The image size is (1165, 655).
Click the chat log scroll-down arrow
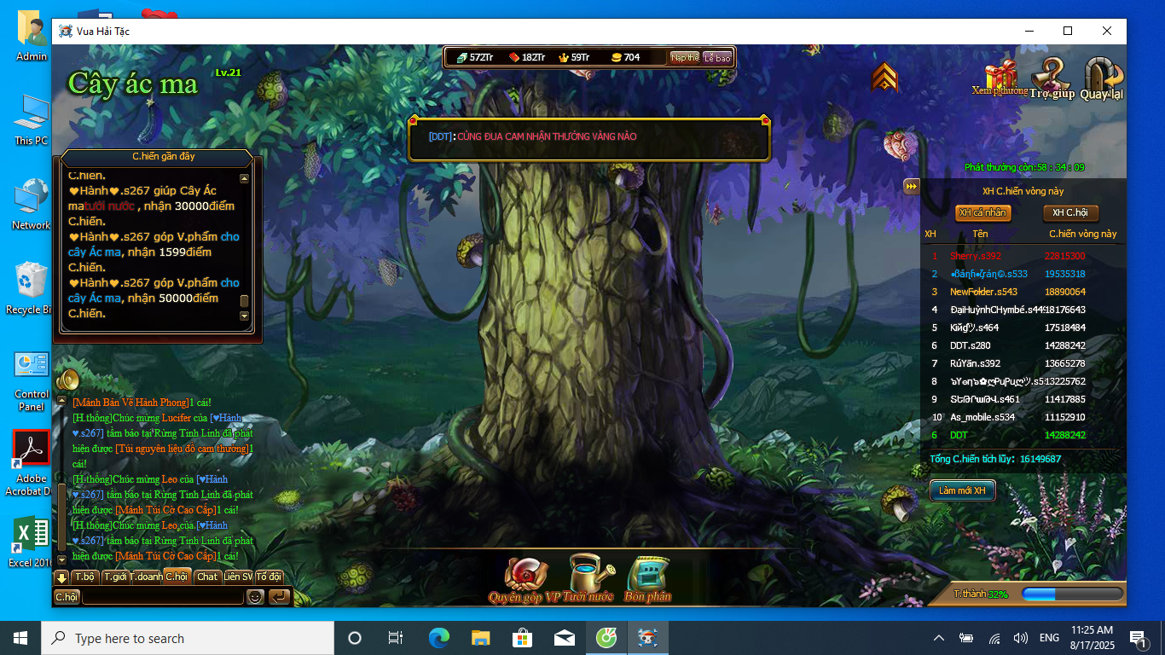[61, 559]
